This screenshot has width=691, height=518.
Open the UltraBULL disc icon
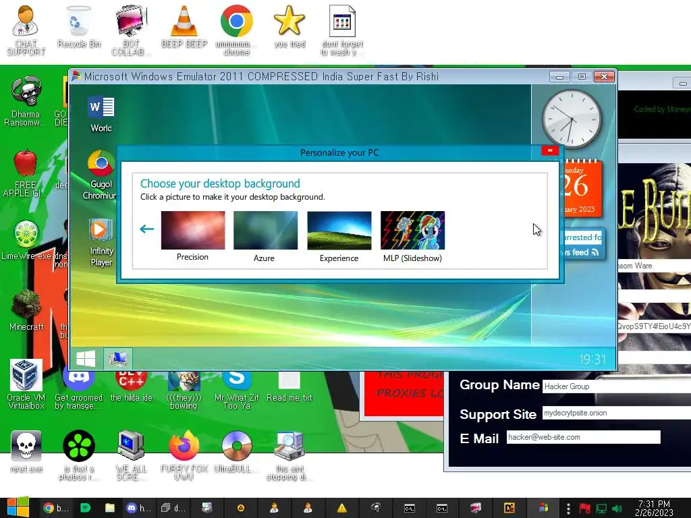pyautogui.click(x=236, y=451)
